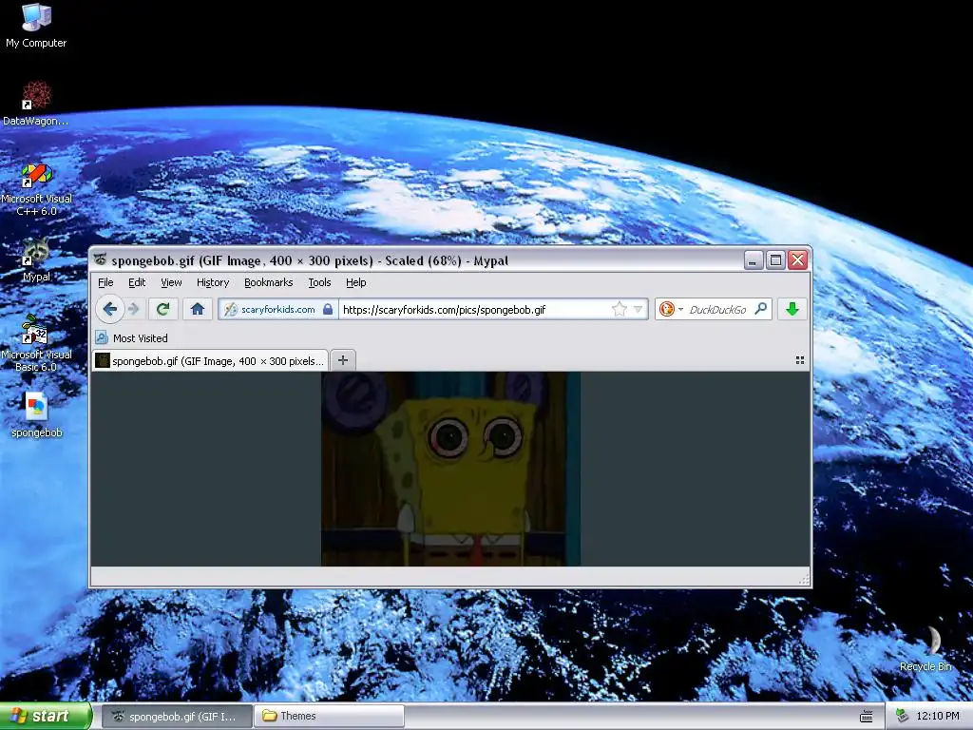Viewport: 973px width, 730px height.
Task: Click the List all tabs grid icon
Action: click(x=800, y=360)
